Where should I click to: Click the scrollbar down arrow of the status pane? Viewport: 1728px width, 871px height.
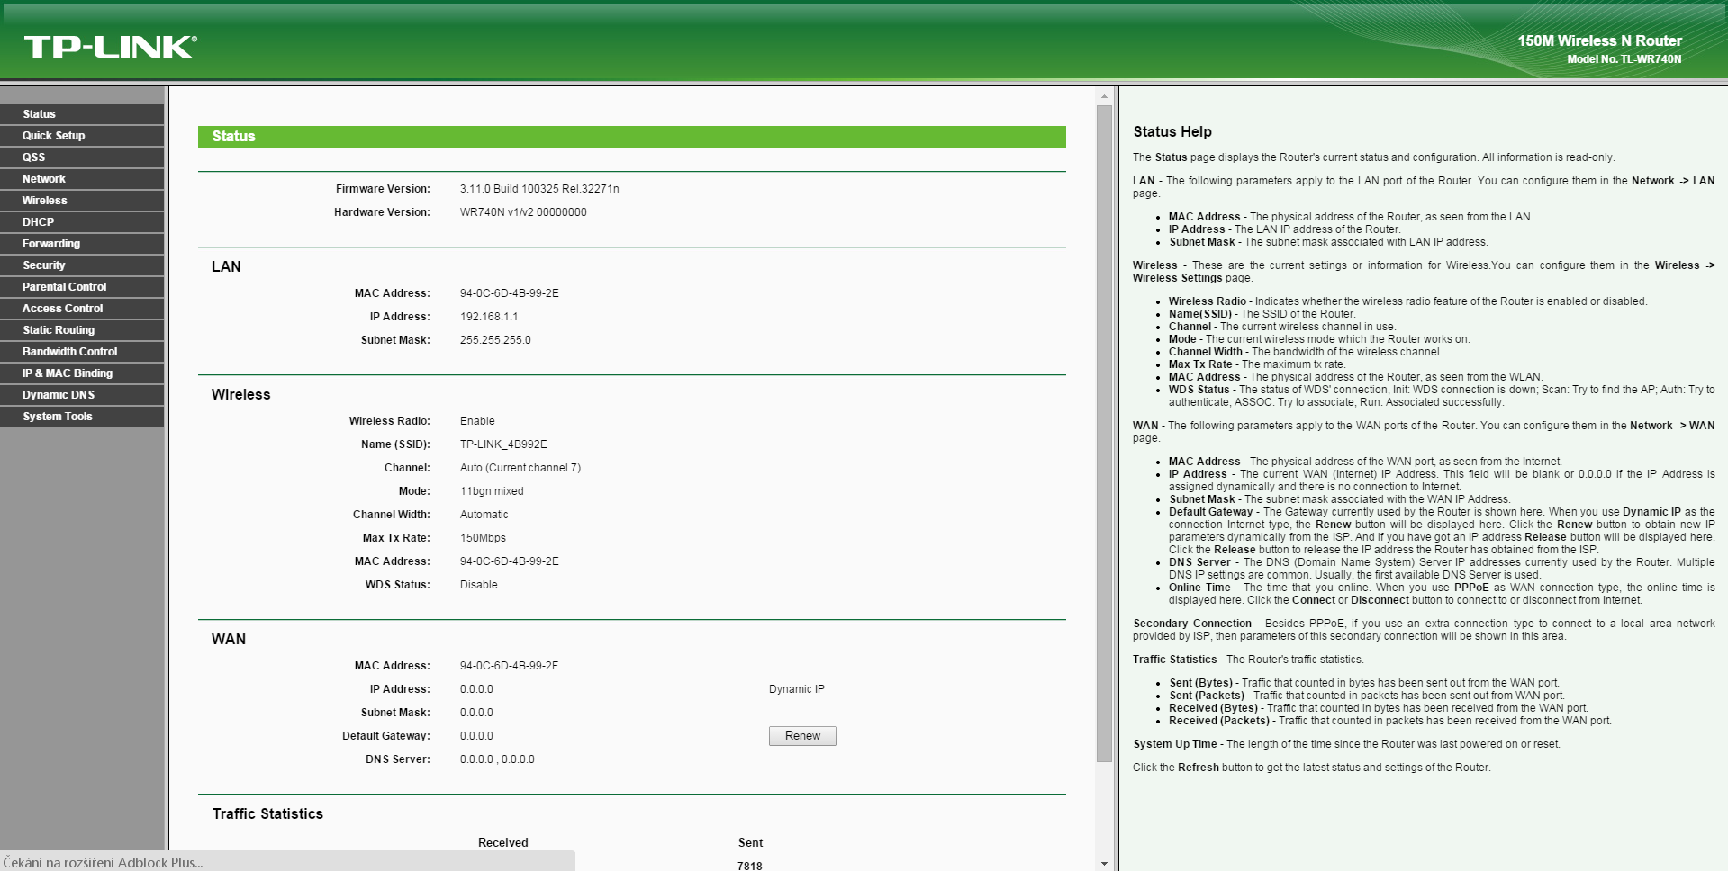click(x=1104, y=863)
